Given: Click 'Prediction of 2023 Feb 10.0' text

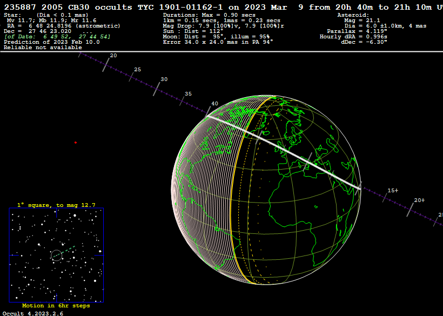Looking at the screenshot, I should [x=52, y=42].
